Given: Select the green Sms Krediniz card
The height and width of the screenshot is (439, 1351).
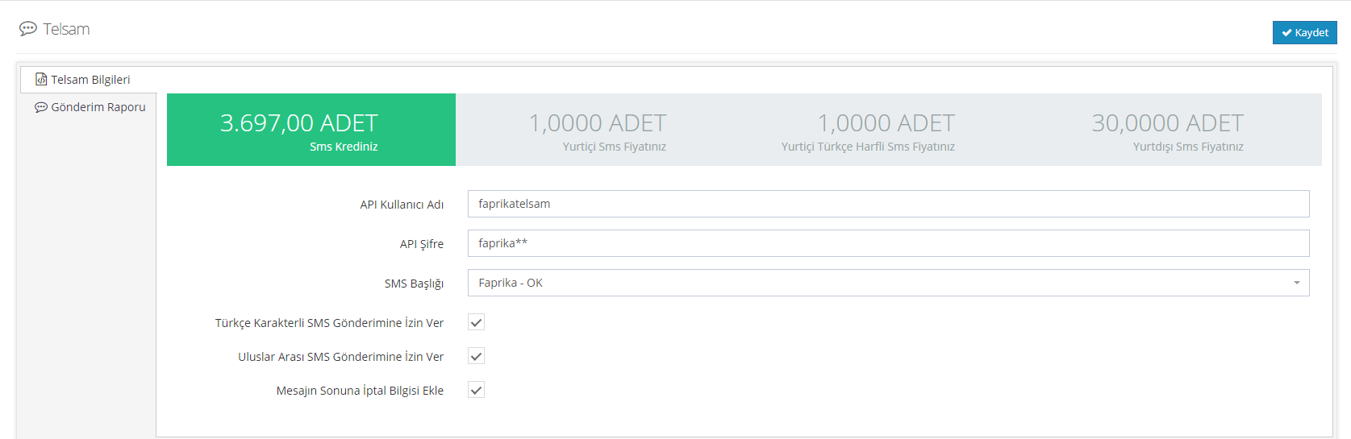Looking at the screenshot, I should (311, 130).
